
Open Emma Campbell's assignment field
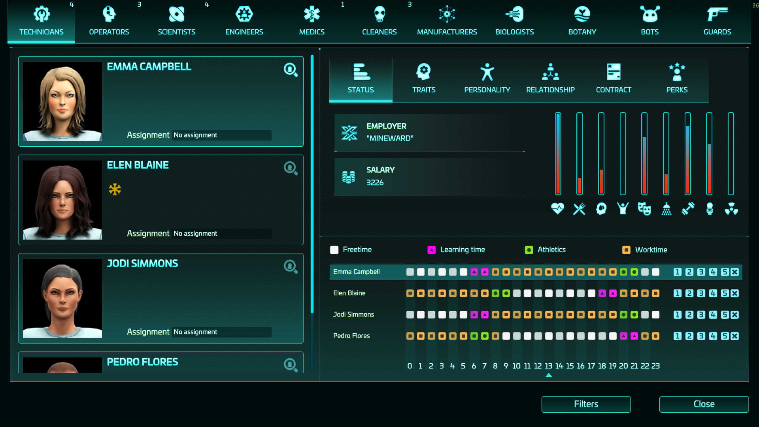(x=222, y=135)
